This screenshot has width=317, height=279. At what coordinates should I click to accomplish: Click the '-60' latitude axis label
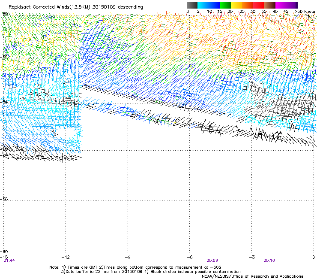[4, 252]
